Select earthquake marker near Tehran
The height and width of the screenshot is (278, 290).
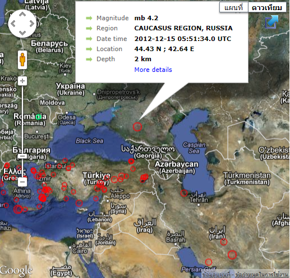click(x=184, y=193)
